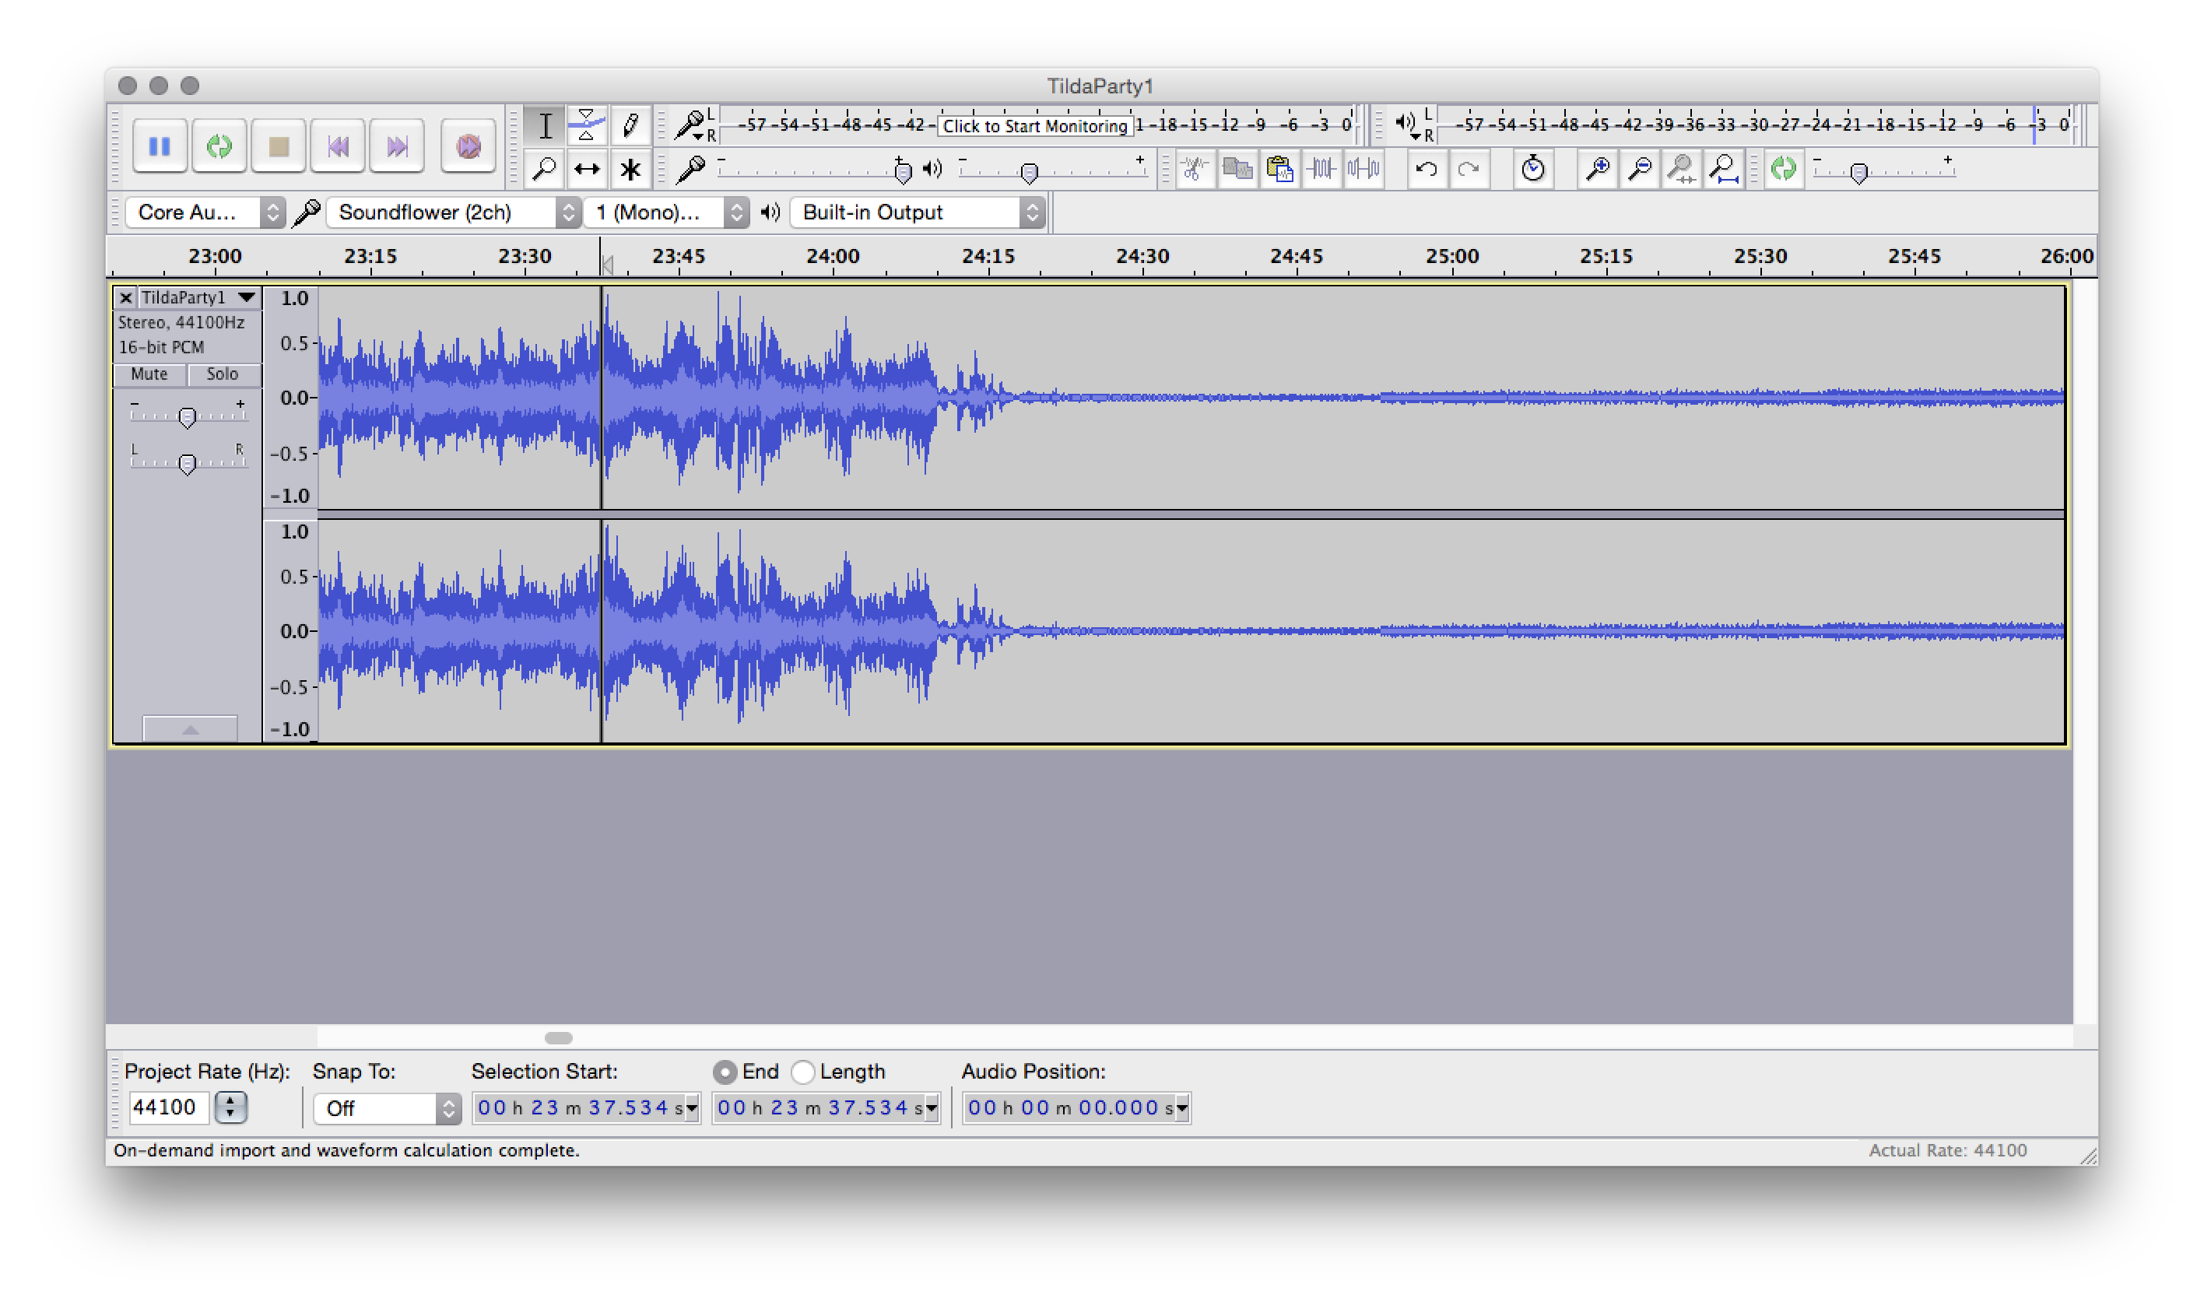Adjust the recording volume slider
Viewport: 2204px width, 1309px height.
(901, 171)
